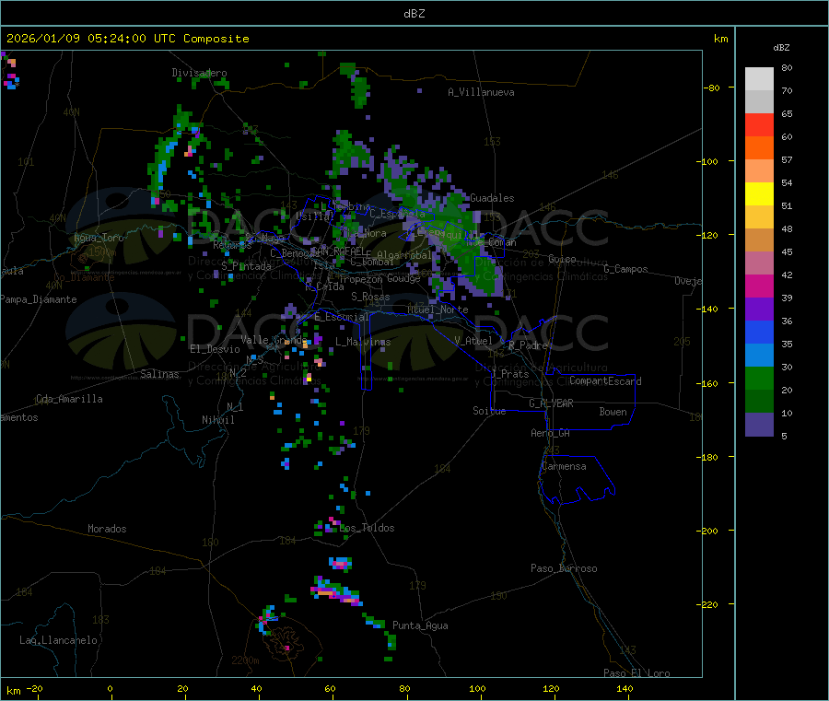Pick the bright green 30 dBZ legend swatch
Screen dimensions: 829x701
759,378
